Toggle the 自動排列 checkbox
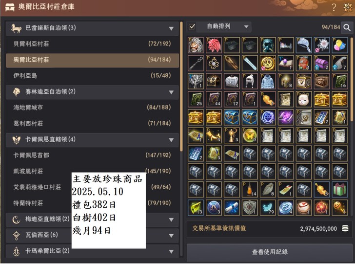 (x=192, y=27)
